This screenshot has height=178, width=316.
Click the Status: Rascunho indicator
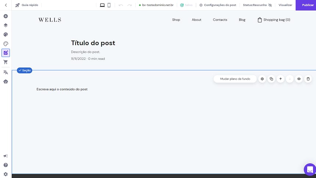[x=257, y=5]
